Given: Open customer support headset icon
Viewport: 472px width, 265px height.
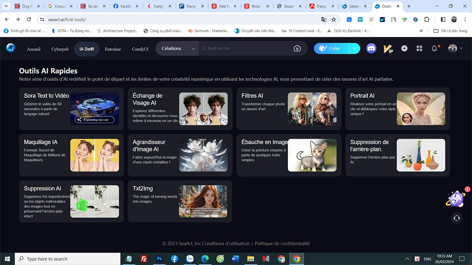Looking at the screenshot, I should click(x=456, y=218).
